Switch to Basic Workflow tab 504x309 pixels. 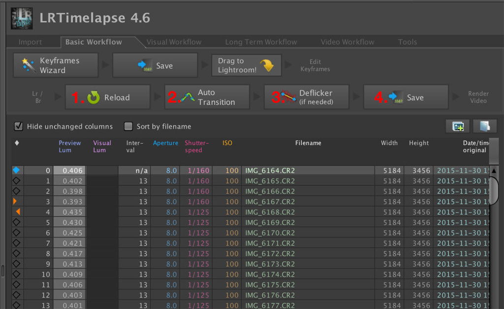pos(94,42)
